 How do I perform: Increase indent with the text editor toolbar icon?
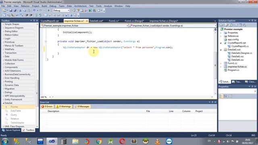pos(31,15)
